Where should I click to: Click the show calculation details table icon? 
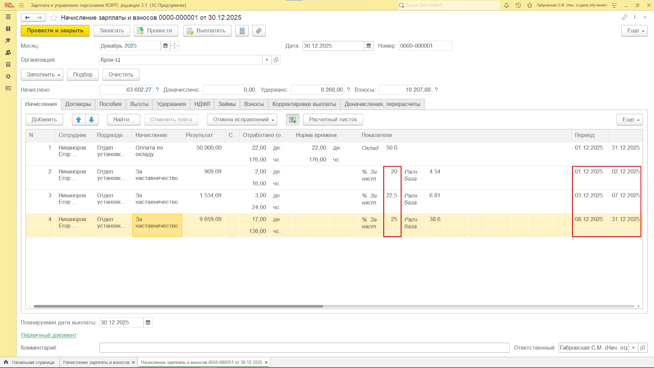pos(292,120)
